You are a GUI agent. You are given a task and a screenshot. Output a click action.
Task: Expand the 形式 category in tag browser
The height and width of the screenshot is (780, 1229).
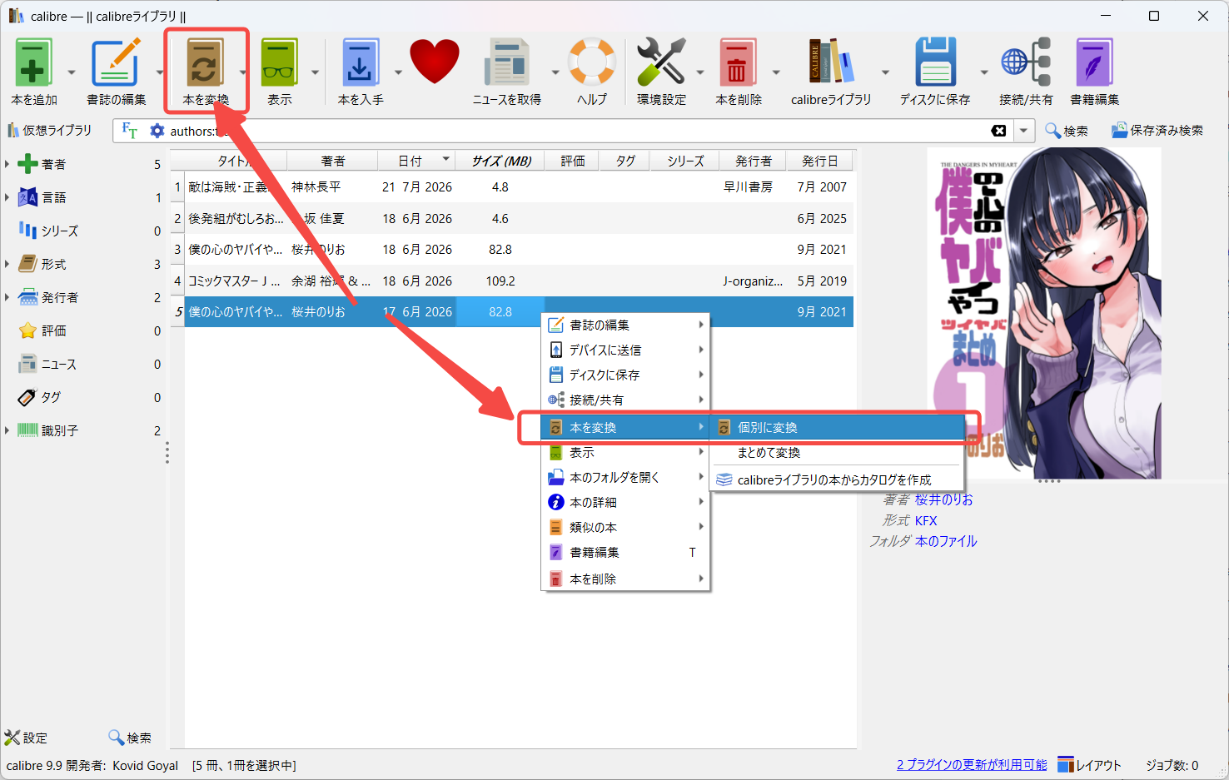click(x=7, y=264)
